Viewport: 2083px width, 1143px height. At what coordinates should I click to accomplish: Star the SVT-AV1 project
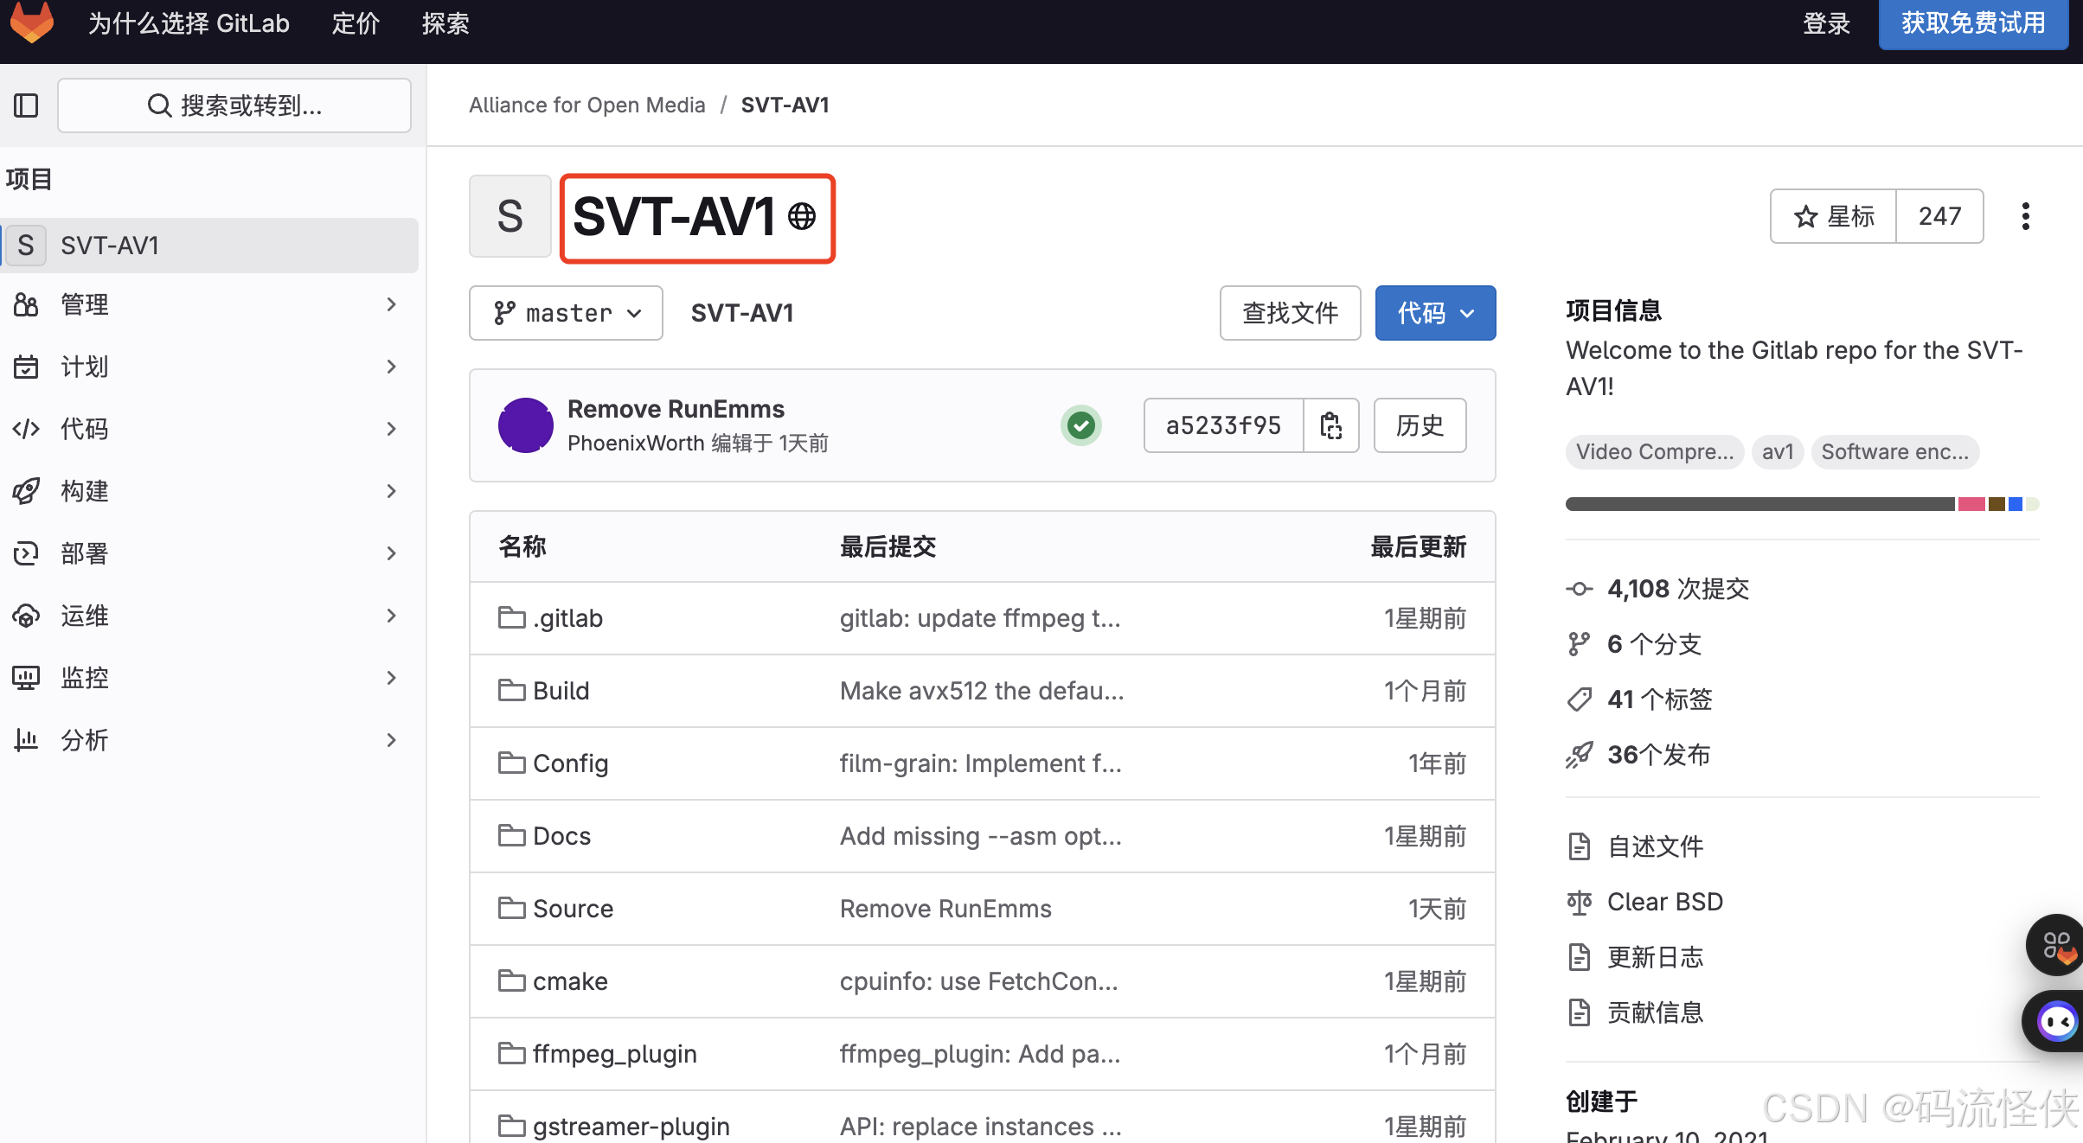coord(1834,216)
